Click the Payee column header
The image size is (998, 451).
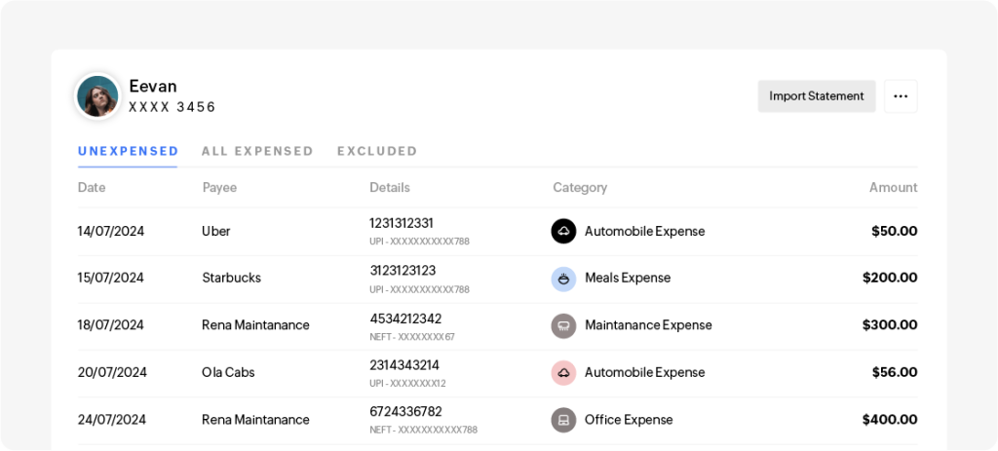219,187
